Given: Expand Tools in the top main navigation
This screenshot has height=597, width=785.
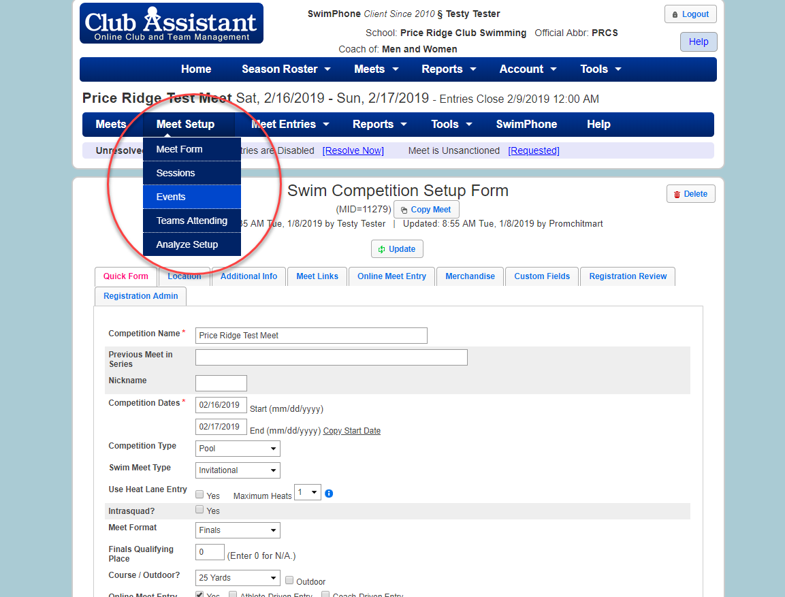Looking at the screenshot, I should [x=600, y=69].
